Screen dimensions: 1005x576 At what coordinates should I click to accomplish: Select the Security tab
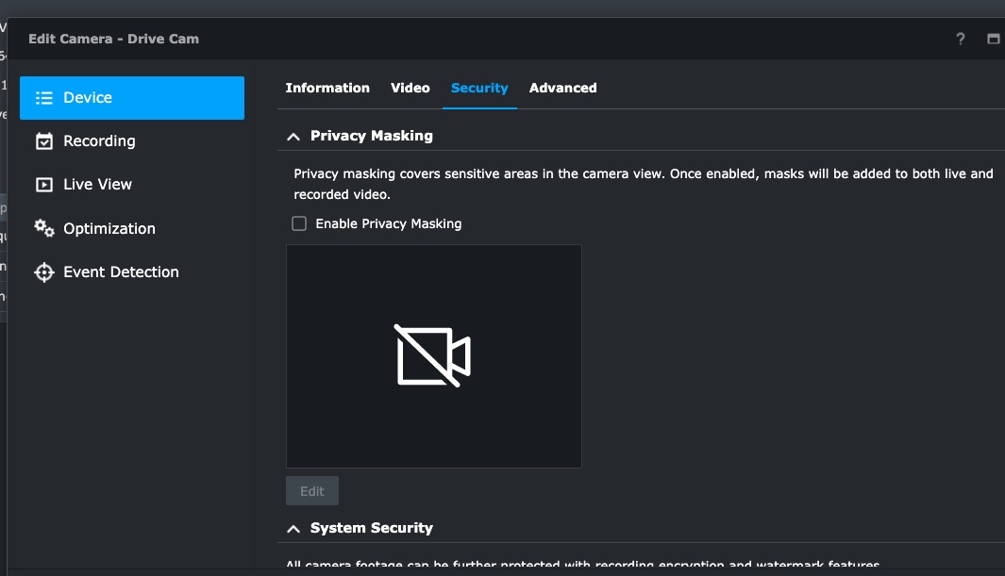click(479, 88)
